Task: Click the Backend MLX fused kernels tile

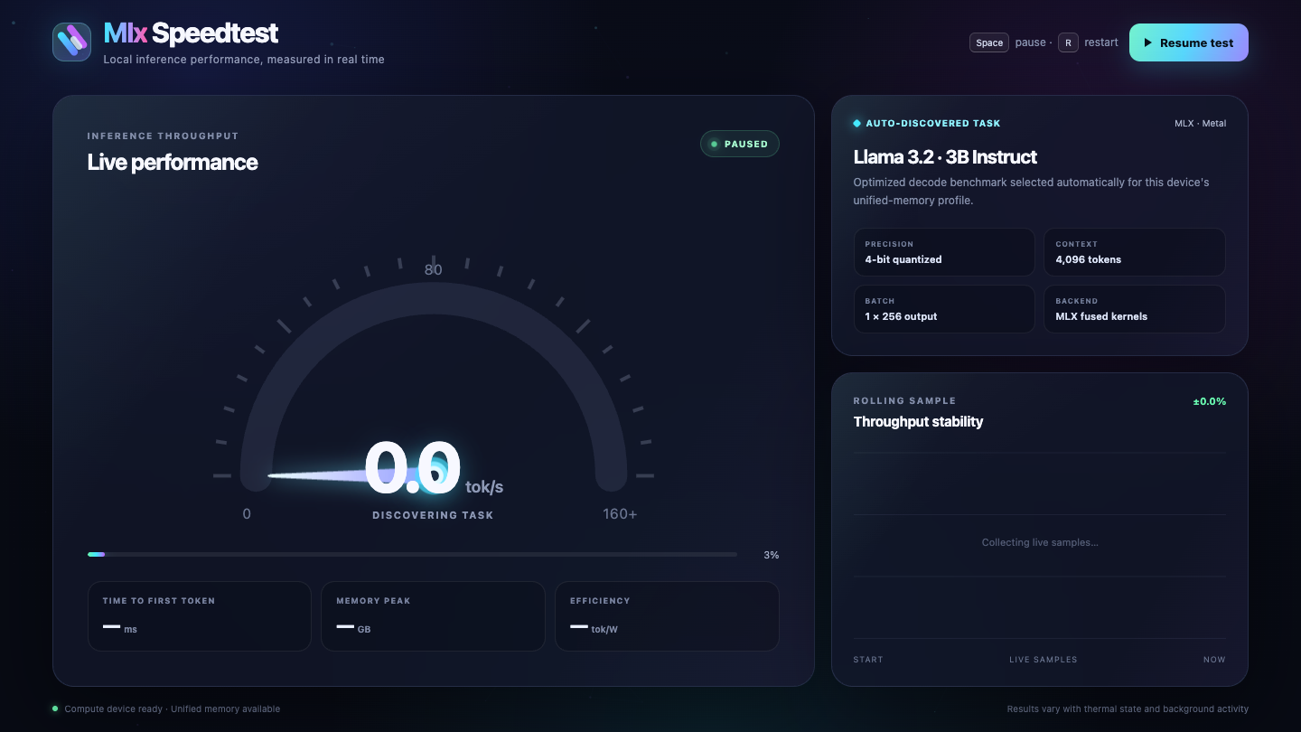Action: point(1135,309)
